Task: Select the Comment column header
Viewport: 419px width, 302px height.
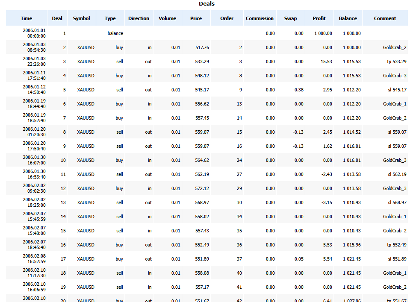Action: (385, 18)
